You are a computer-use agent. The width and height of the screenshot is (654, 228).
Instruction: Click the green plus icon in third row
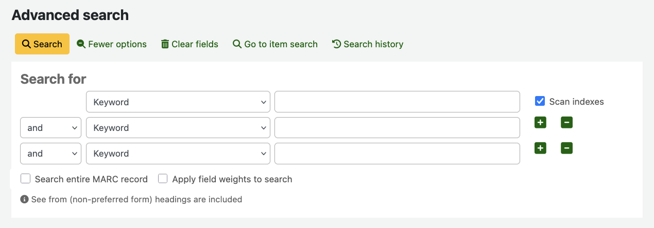point(540,148)
